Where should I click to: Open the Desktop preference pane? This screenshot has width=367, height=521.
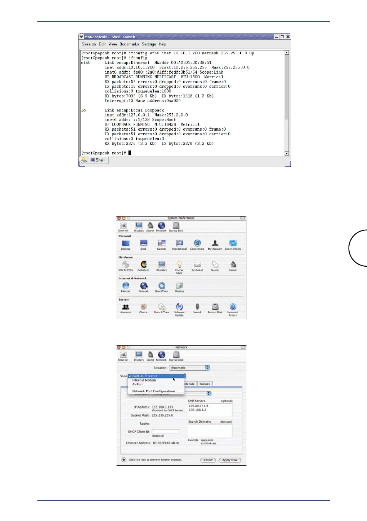(x=126, y=245)
